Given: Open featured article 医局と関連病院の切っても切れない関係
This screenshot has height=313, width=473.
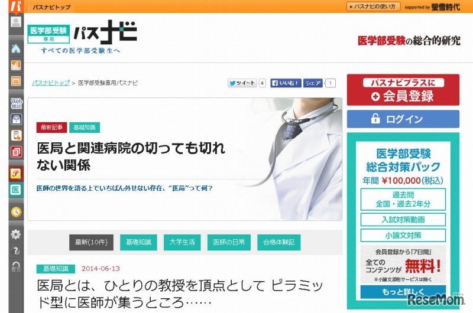Looking at the screenshot, I should [131, 156].
